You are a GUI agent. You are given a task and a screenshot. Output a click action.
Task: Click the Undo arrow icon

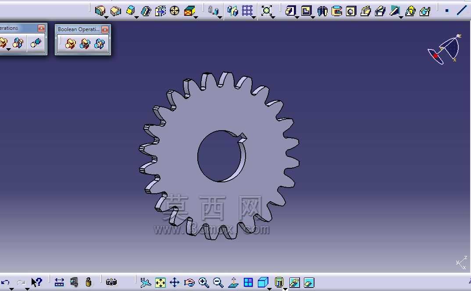click(x=5, y=282)
